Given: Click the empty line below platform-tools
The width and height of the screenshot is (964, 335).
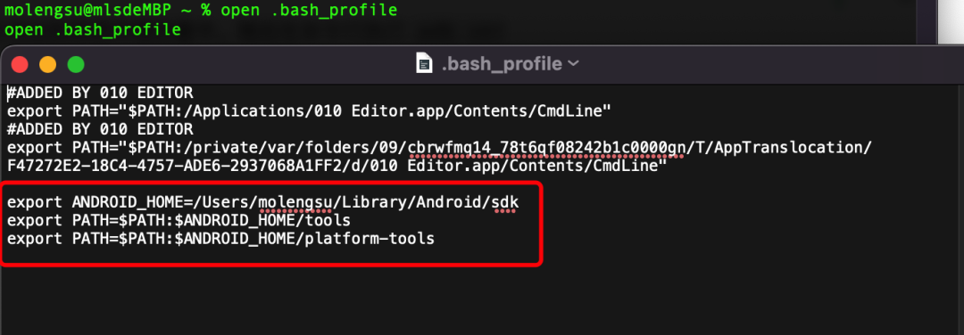Looking at the screenshot, I should [x=270, y=256].
